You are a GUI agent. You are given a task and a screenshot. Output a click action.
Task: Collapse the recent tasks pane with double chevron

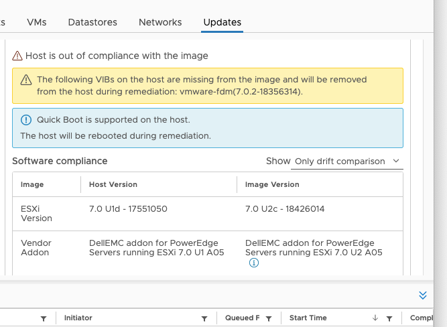423,295
